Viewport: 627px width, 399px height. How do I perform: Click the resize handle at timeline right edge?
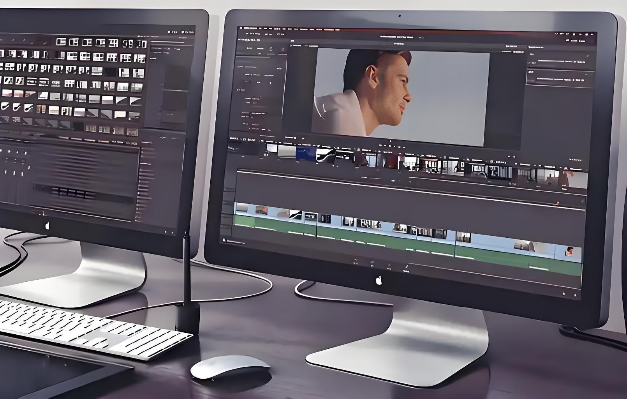point(582,201)
